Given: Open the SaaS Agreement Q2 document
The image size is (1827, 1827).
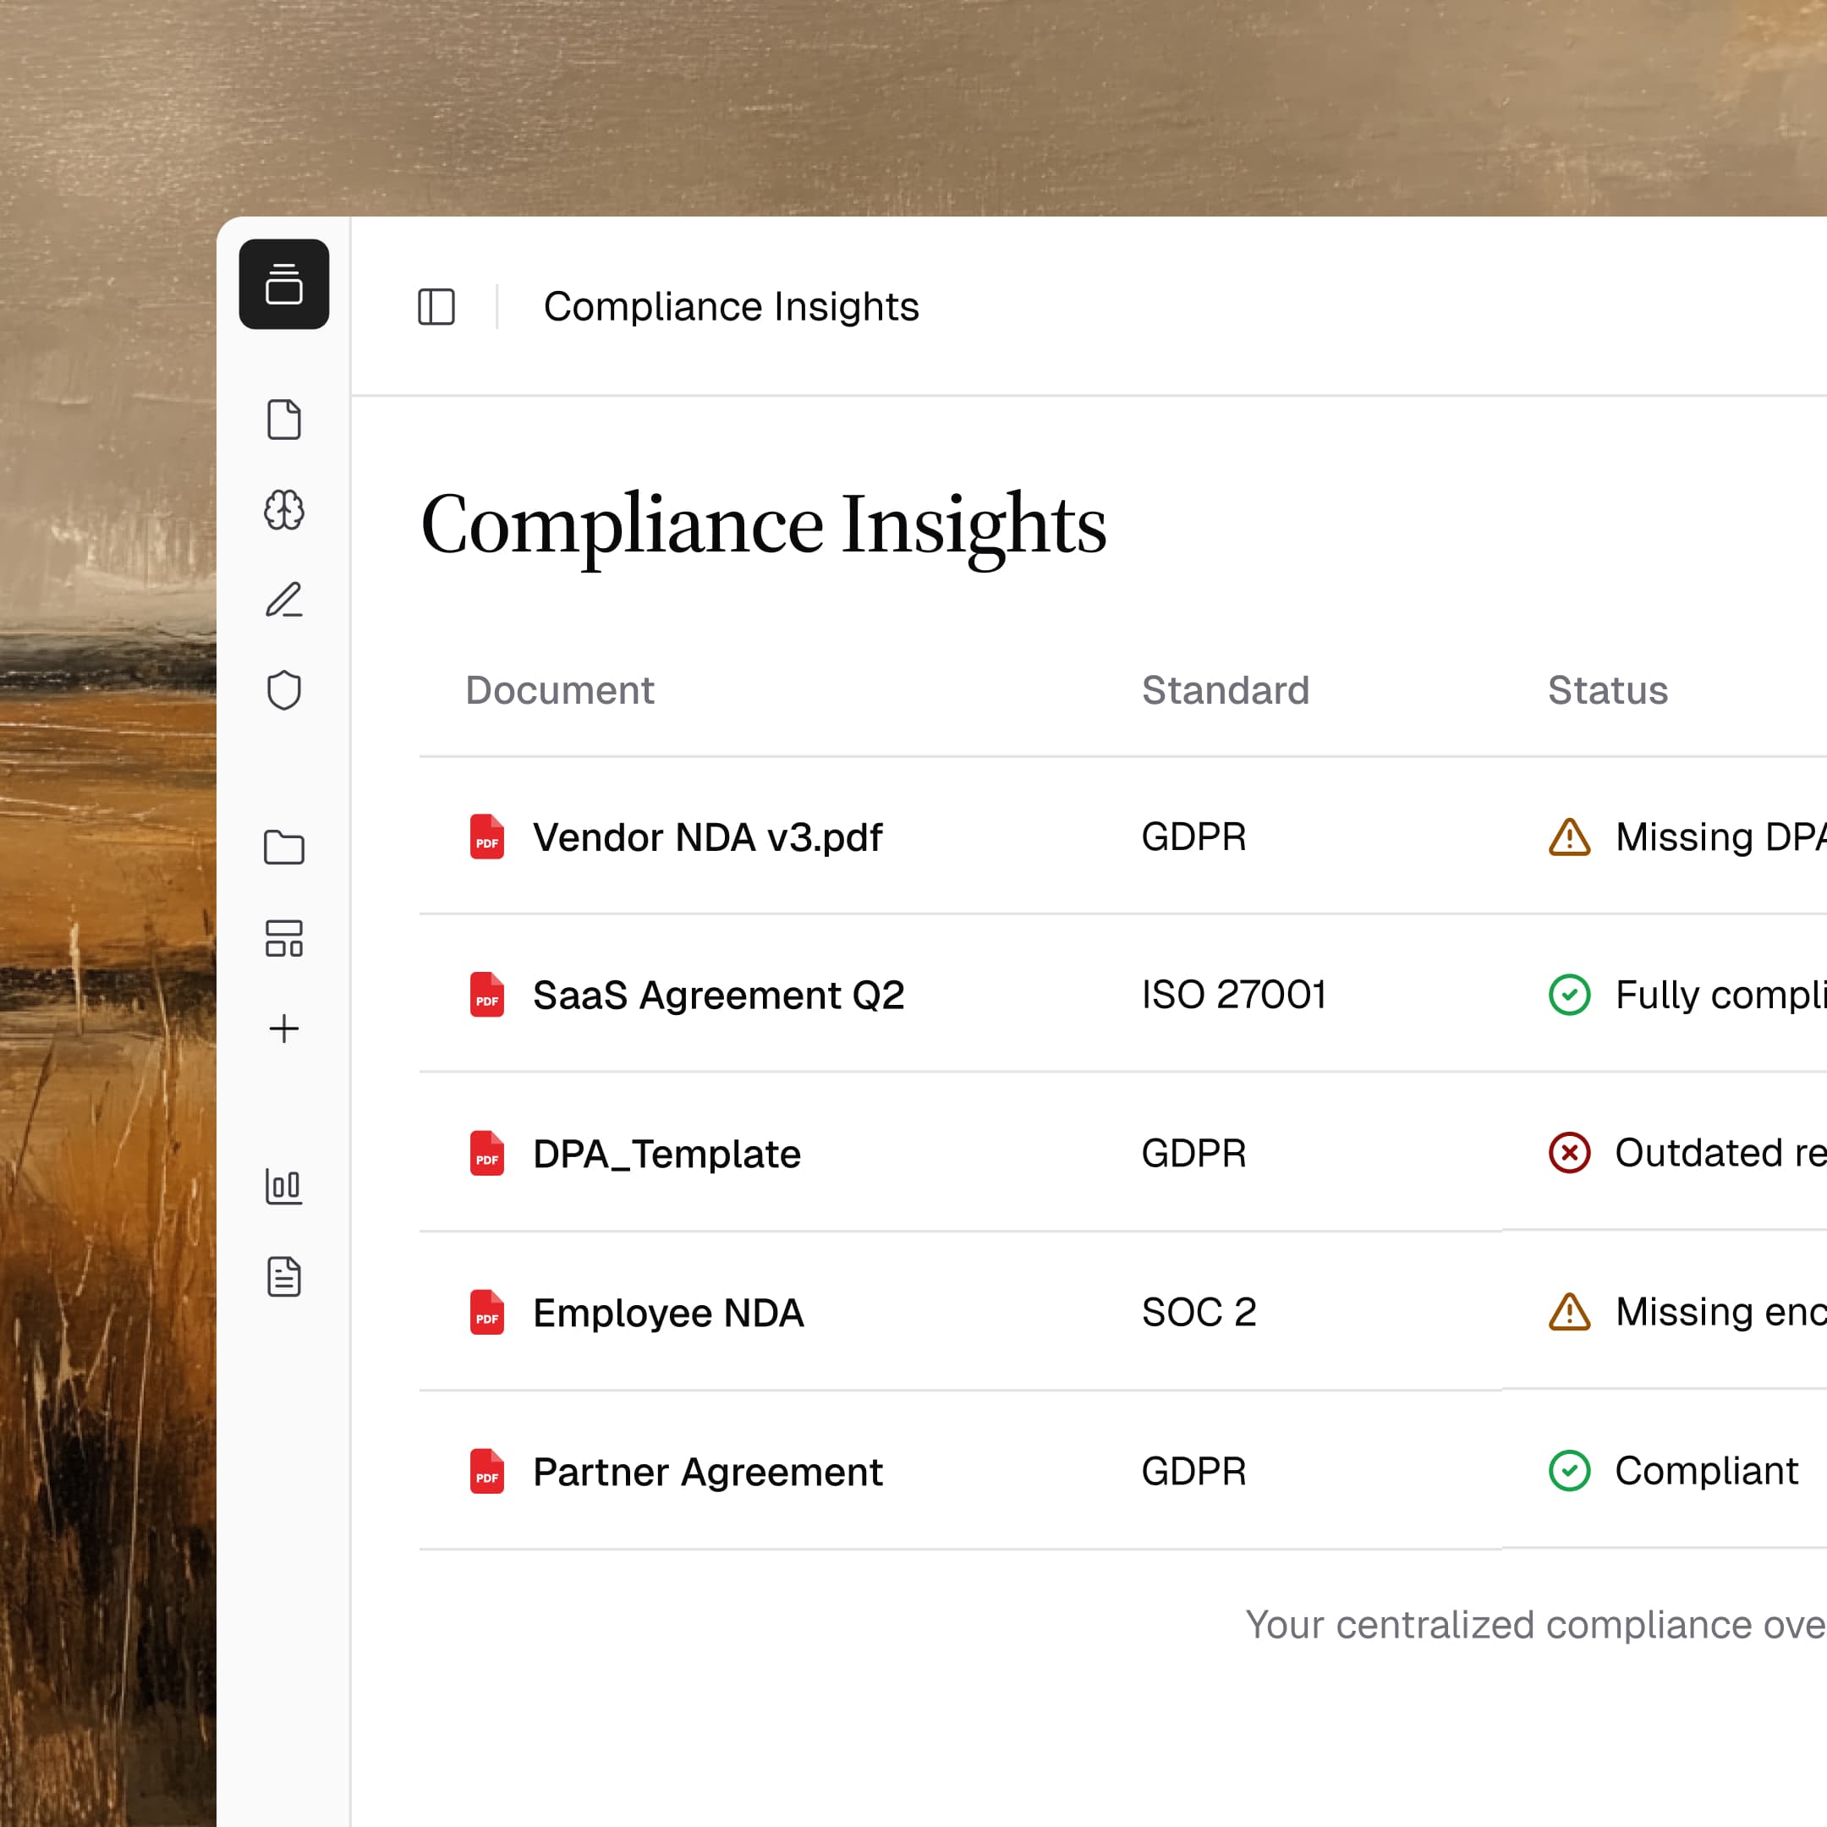Looking at the screenshot, I should [x=718, y=995].
